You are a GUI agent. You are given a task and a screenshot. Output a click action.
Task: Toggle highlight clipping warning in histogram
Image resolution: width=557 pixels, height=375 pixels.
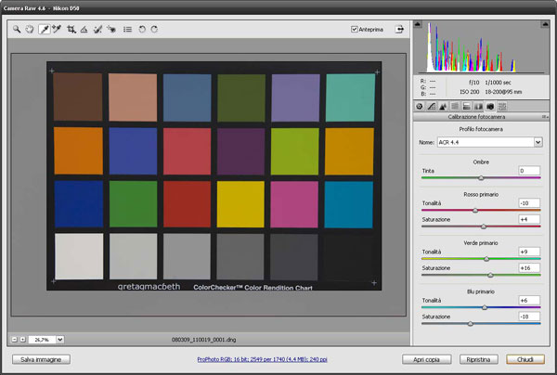545,26
